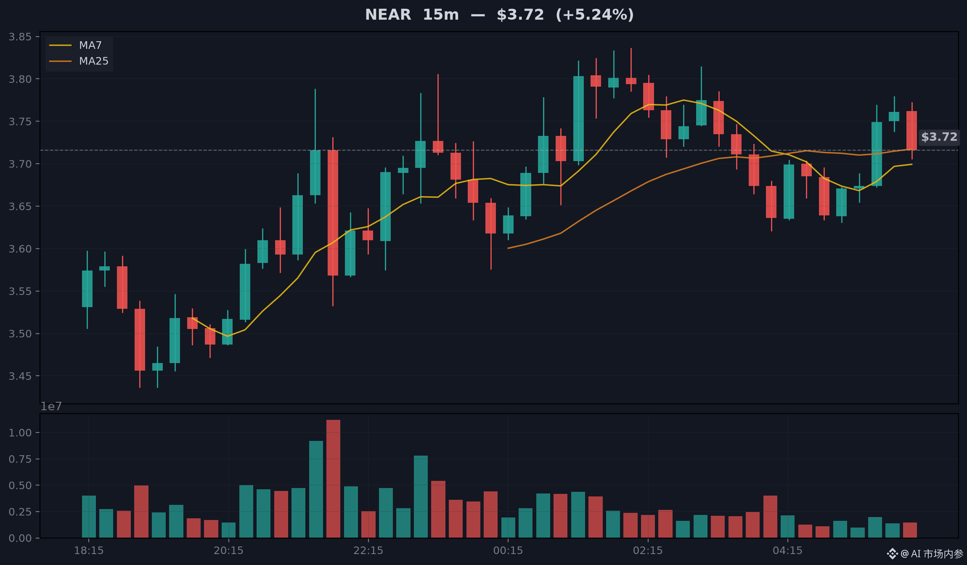Screen dimensions: 967x565
Task: Click the 02:15 time axis label
Action: tap(648, 550)
